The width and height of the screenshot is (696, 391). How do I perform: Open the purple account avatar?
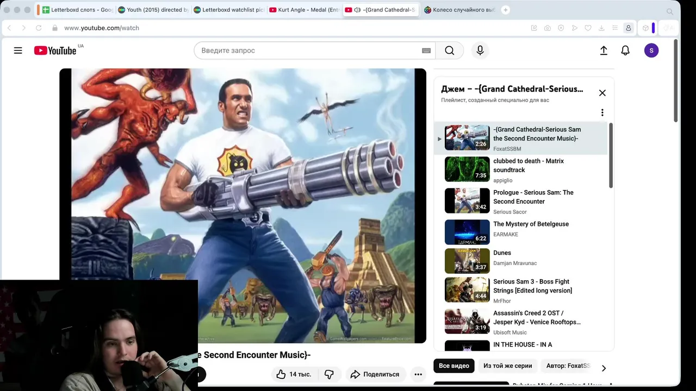pos(651,51)
